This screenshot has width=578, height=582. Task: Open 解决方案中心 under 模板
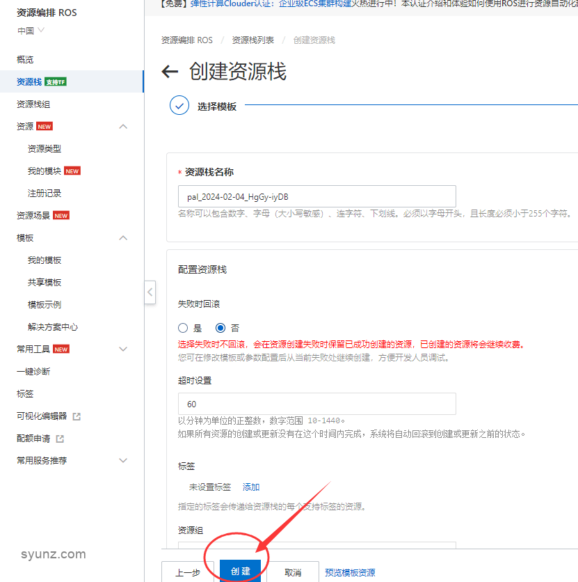tap(53, 327)
